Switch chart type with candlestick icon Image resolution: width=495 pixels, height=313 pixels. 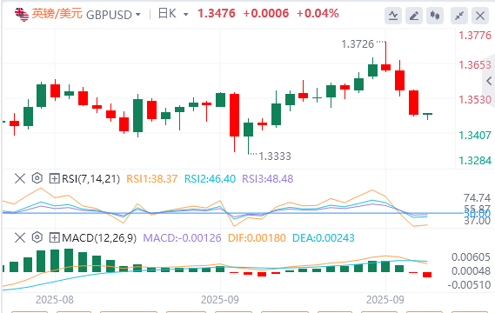coord(435,16)
